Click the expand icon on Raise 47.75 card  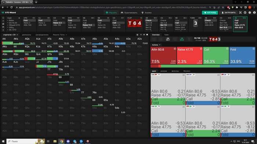(x=201, y=49)
